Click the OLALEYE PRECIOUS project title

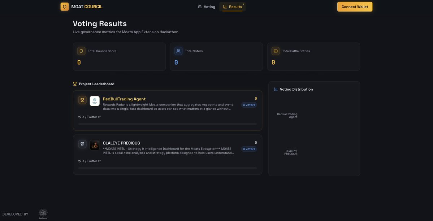121,143
